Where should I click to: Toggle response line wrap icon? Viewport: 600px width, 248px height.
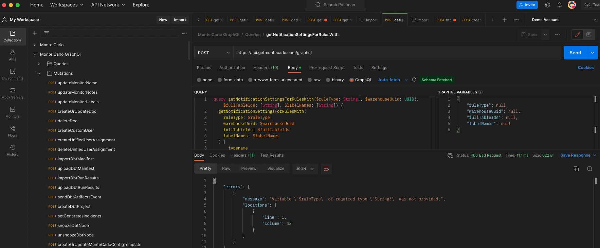pos(326,169)
